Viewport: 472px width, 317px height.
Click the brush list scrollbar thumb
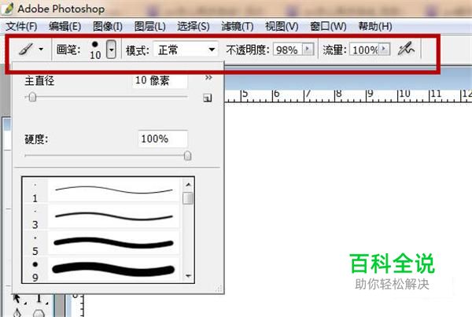tap(188, 198)
